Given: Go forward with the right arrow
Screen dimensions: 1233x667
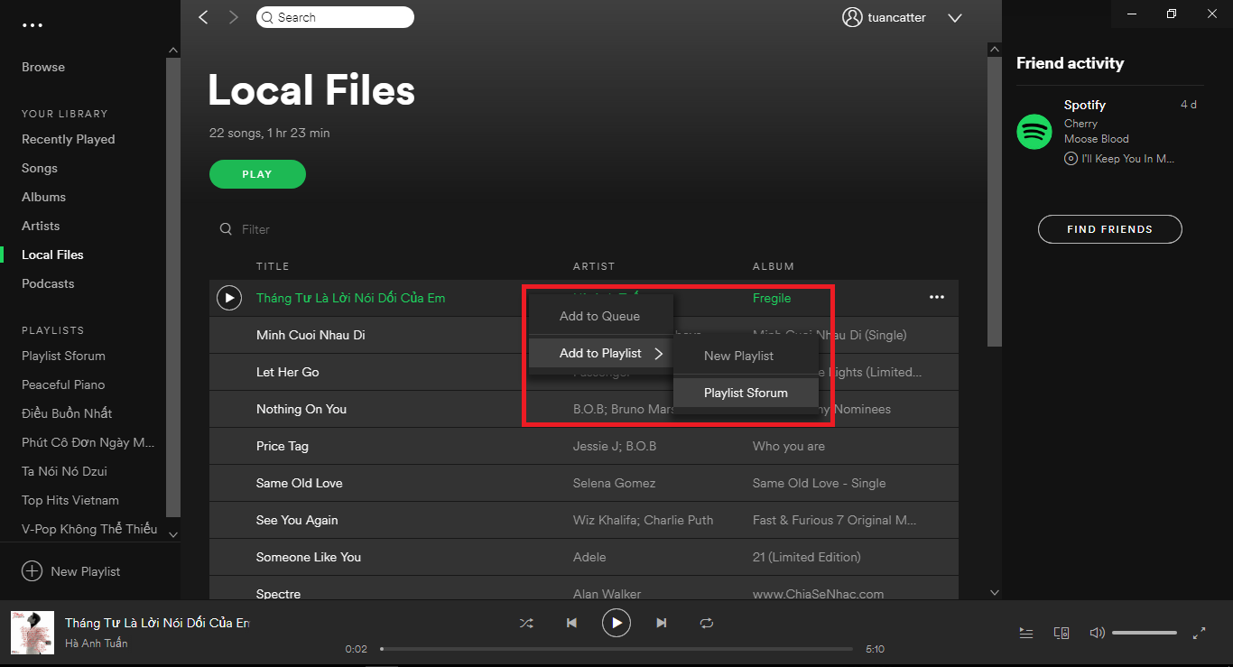Looking at the screenshot, I should click(x=234, y=17).
